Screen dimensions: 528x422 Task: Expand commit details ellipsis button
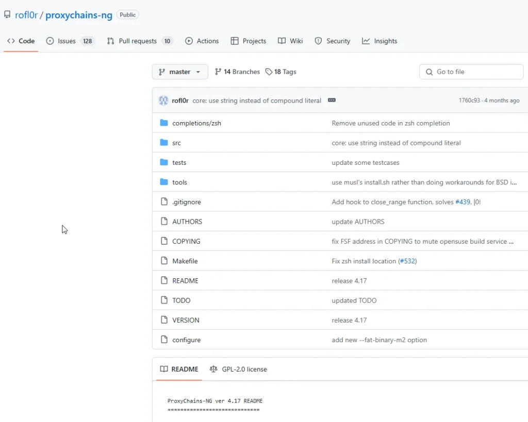332,100
